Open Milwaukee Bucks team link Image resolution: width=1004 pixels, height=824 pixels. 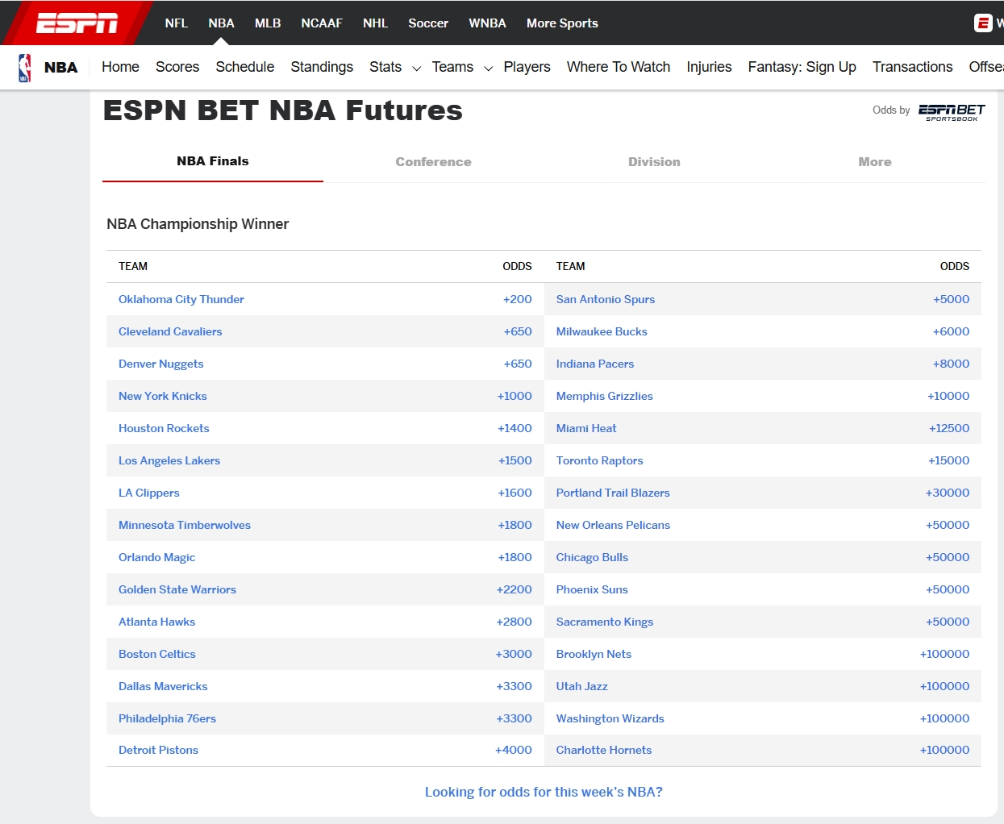pos(602,331)
